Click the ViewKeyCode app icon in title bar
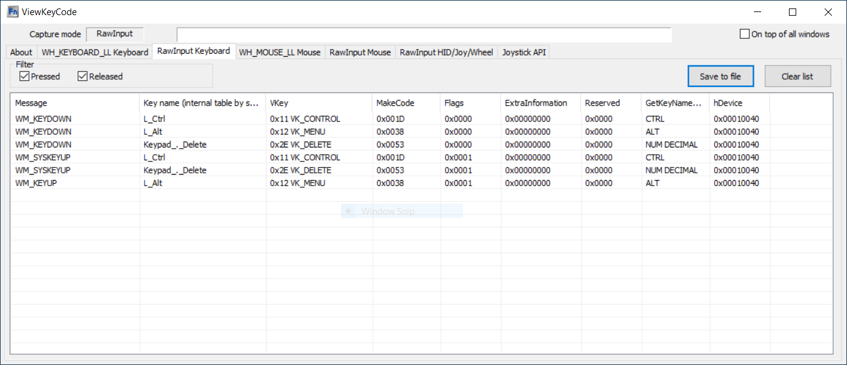847x365 pixels. click(12, 12)
